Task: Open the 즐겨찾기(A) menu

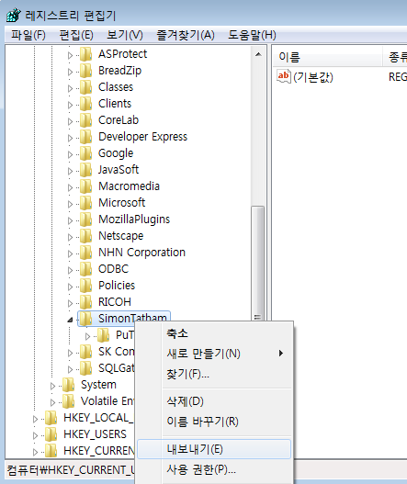Action: coord(186,35)
